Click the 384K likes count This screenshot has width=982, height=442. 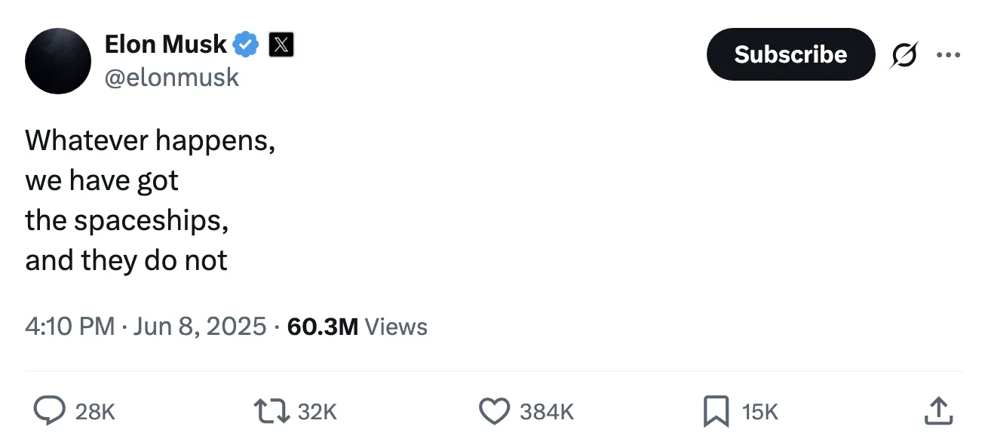pos(547,412)
